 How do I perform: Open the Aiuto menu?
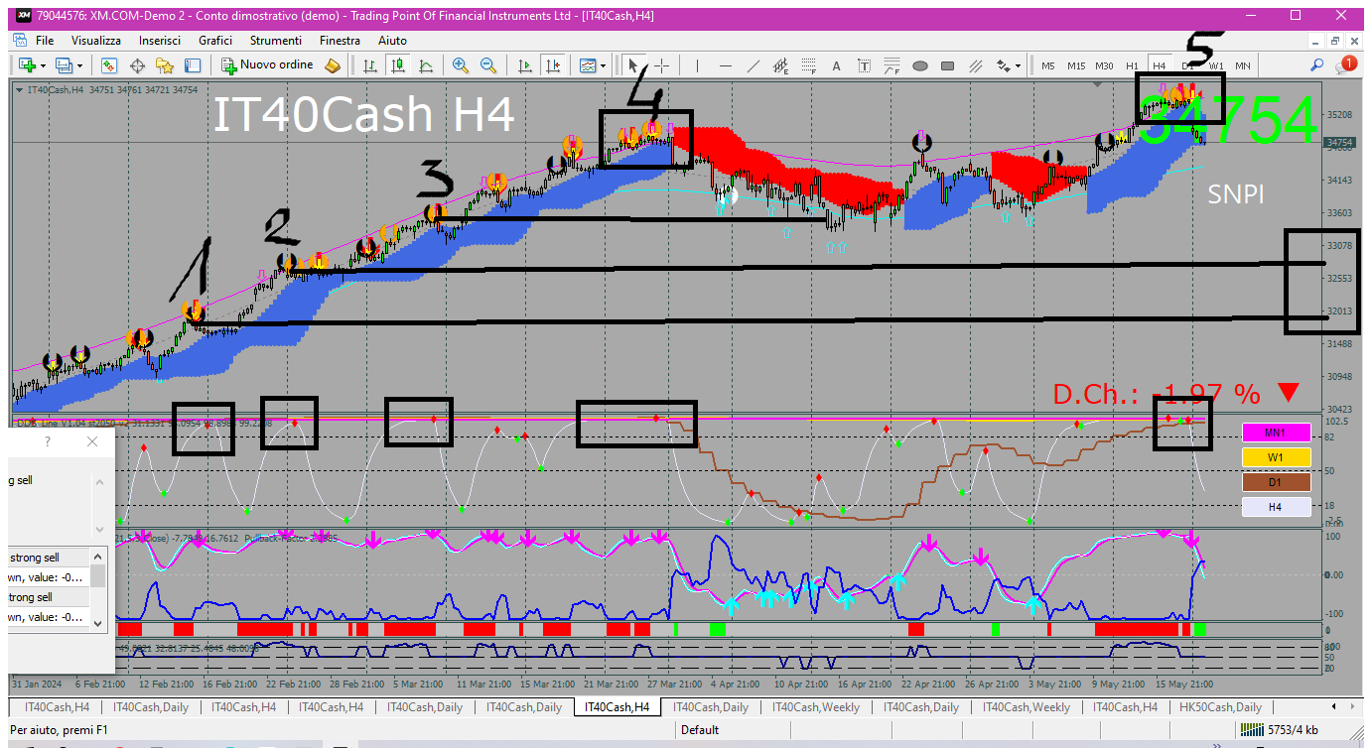(x=392, y=41)
